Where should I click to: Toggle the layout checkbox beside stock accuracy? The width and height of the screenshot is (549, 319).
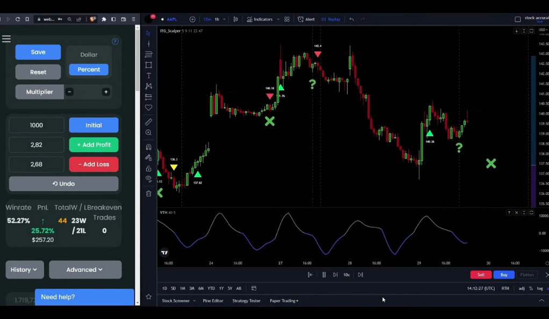[517, 19]
